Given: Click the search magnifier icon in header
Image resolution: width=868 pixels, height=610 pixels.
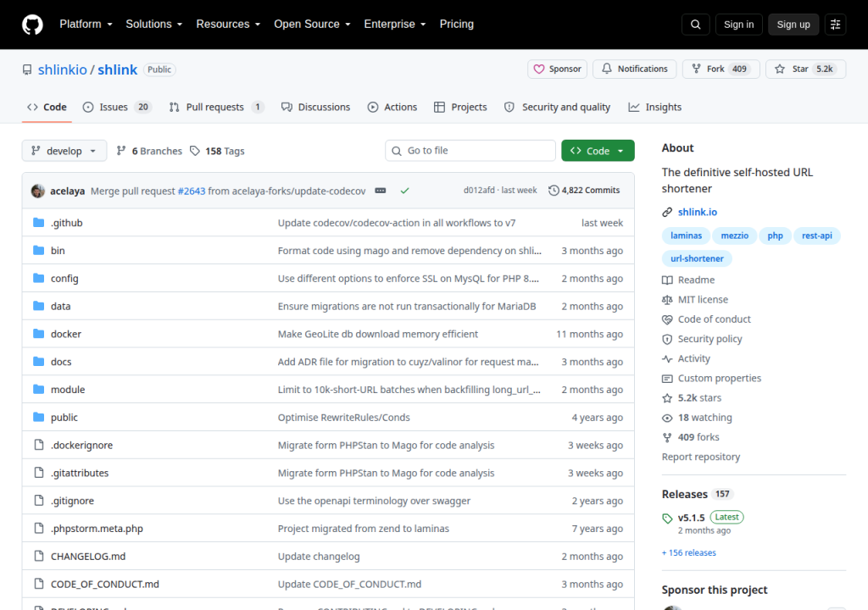Looking at the screenshot, I should click(695, 25).
